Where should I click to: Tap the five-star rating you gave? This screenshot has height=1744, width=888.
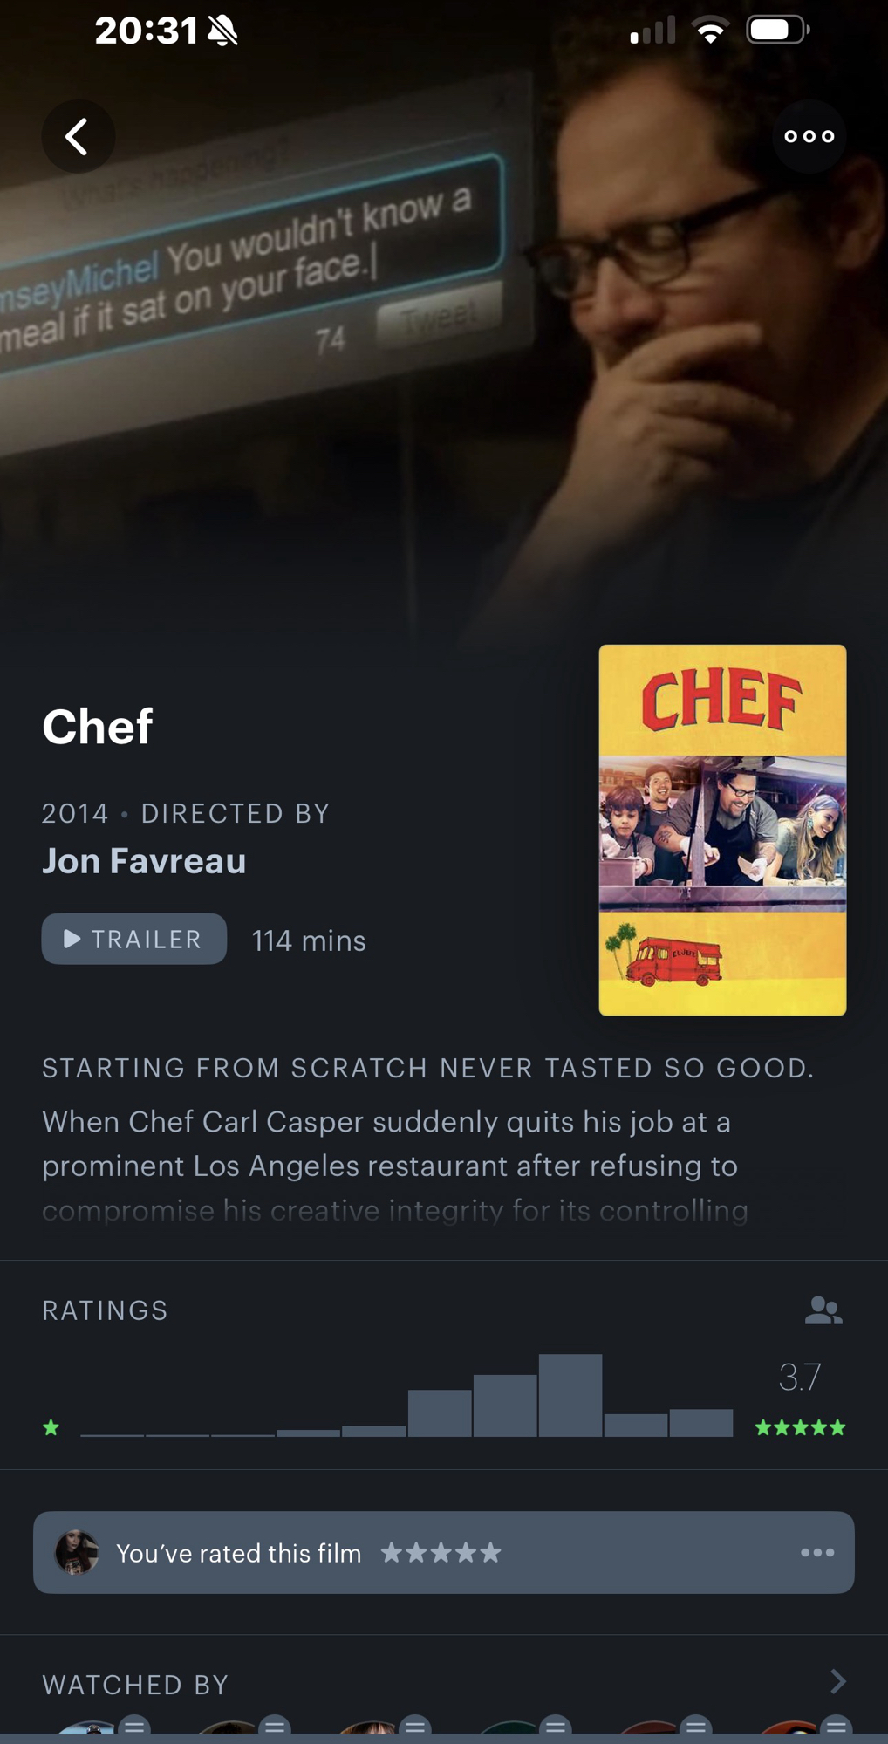click(x=441, y=1552)
